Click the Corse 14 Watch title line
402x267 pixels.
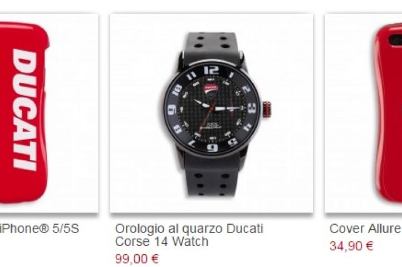click(161, 241)
